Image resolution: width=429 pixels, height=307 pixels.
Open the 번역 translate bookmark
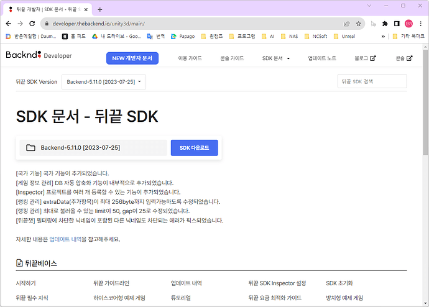coord(156,37)
